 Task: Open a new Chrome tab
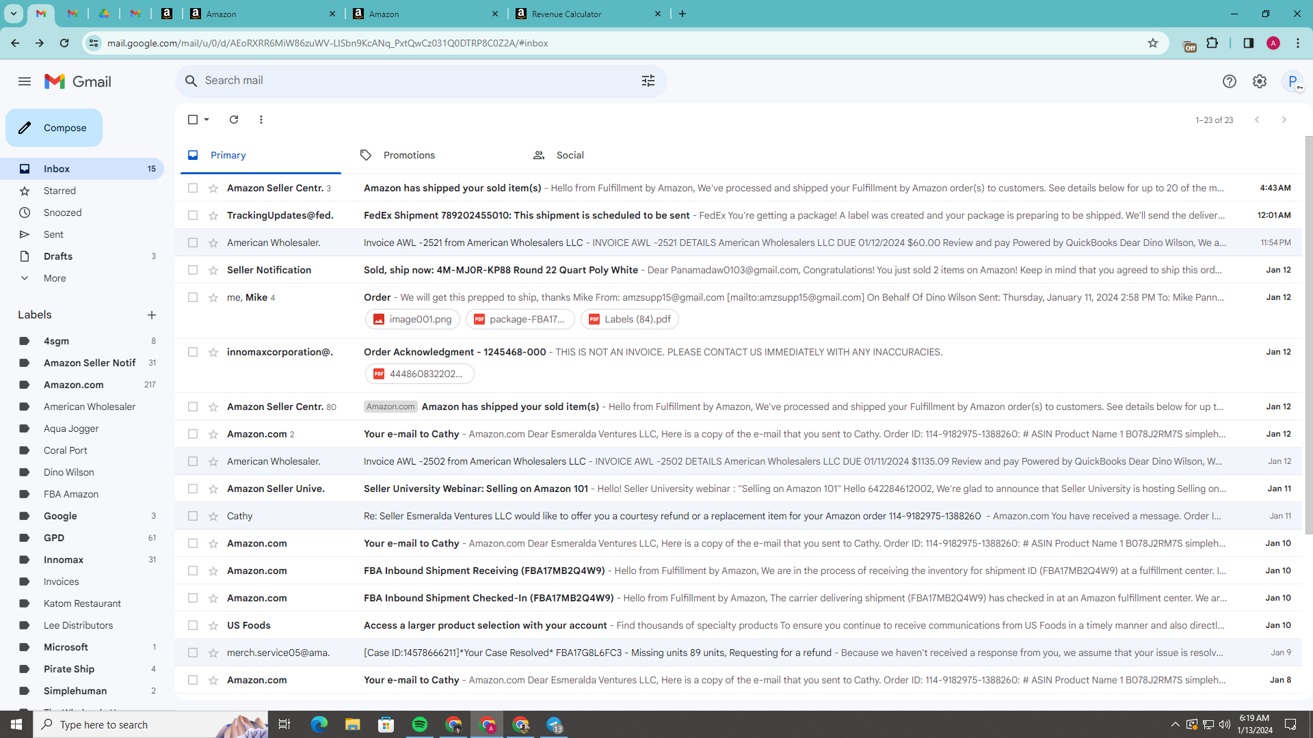[682, 14]
